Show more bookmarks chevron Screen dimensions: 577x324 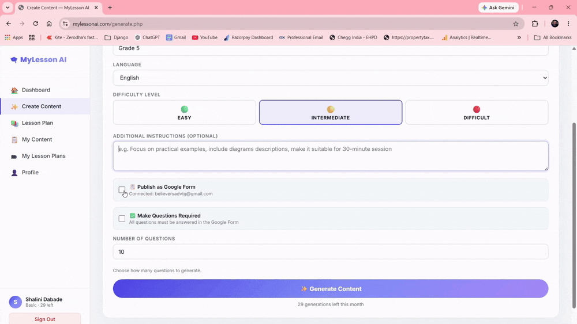(519, 37)
